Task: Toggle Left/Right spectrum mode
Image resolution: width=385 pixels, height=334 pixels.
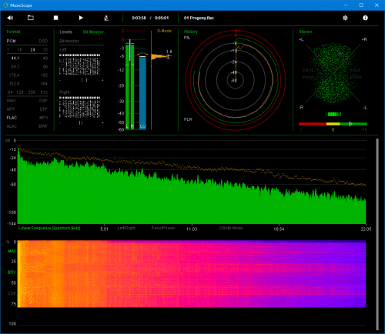Action: click(126, 228)
